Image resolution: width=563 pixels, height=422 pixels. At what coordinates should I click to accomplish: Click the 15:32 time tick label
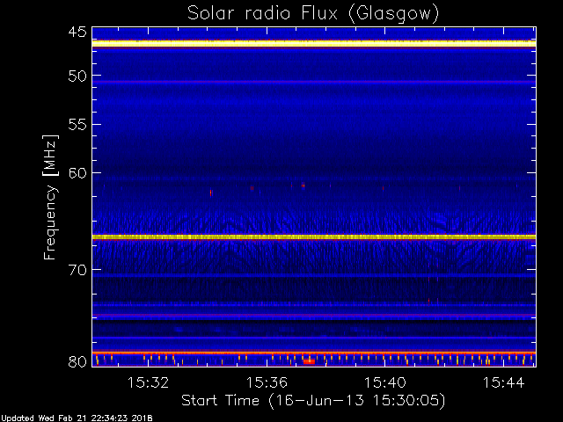point(148,382)
